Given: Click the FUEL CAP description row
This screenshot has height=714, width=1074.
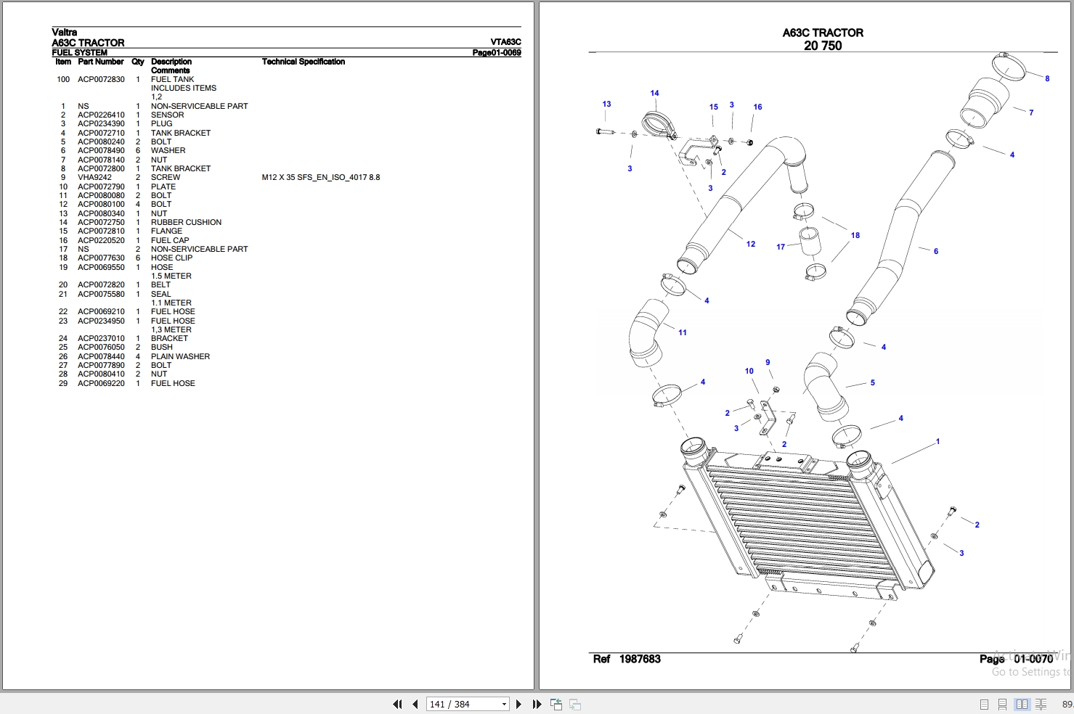Looking at the screenshot, I should [170, 240].
